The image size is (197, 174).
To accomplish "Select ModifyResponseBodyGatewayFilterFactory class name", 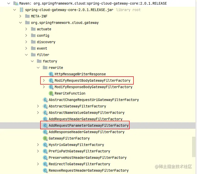I will [94, 87].
